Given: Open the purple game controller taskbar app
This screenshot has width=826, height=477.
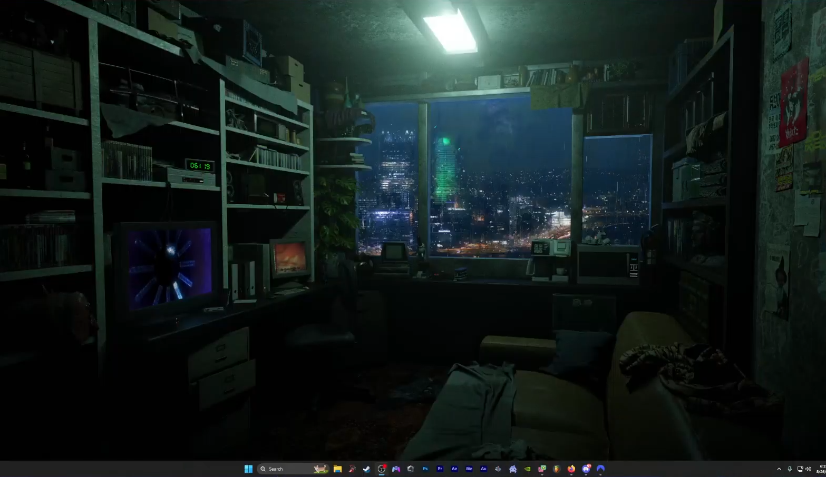Looking at the screenshot, I should point(396,469).
